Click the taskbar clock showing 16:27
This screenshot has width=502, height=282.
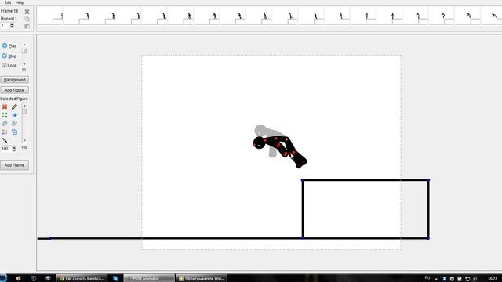[x=493, y=279]
